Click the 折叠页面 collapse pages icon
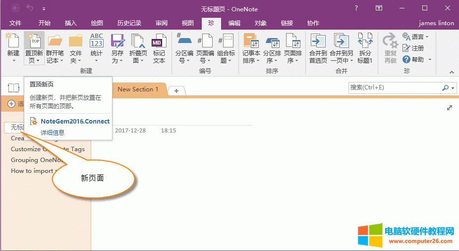 tap(137, 41)
